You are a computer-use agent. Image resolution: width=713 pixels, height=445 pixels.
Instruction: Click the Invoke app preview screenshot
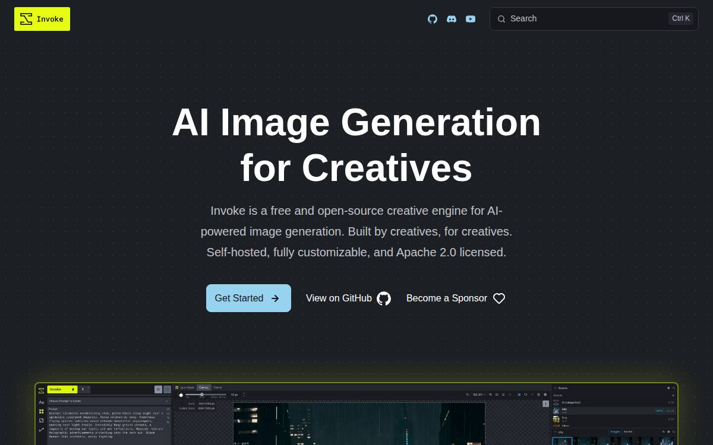356,414
